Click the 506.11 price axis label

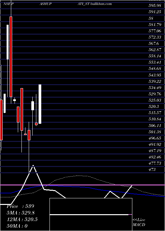155,125
